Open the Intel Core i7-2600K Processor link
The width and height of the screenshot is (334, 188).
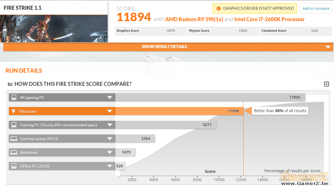pos(269,19)
